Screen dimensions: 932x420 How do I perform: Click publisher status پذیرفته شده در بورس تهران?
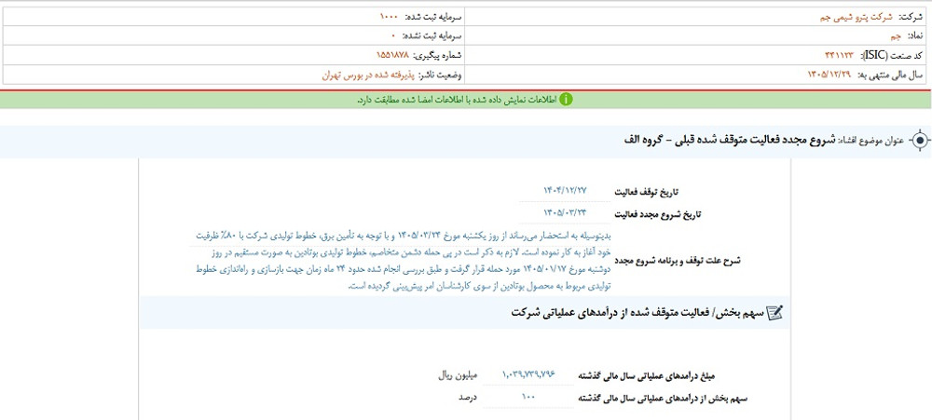click(x=368, y=75)
